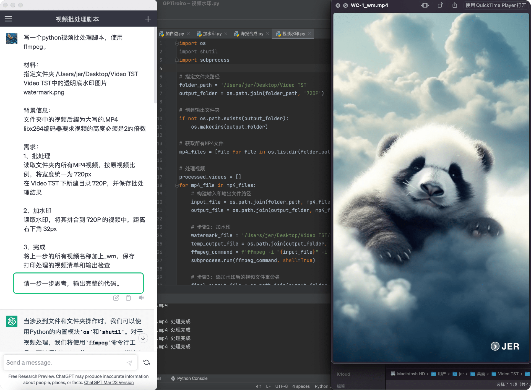
Task: Click line number 14 in the editor gutter
Action: coord(160,152)
